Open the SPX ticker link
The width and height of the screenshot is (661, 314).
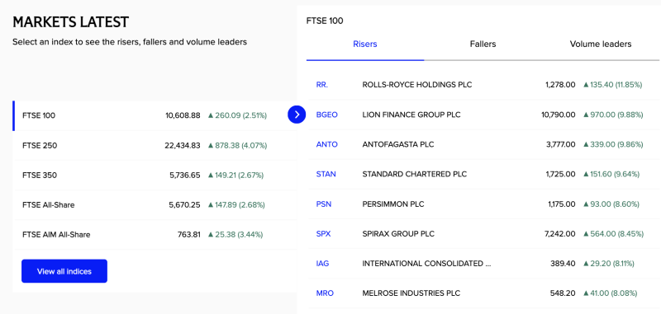pos(323,234)
